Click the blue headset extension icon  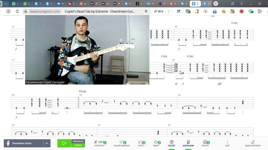click(214, 11)
